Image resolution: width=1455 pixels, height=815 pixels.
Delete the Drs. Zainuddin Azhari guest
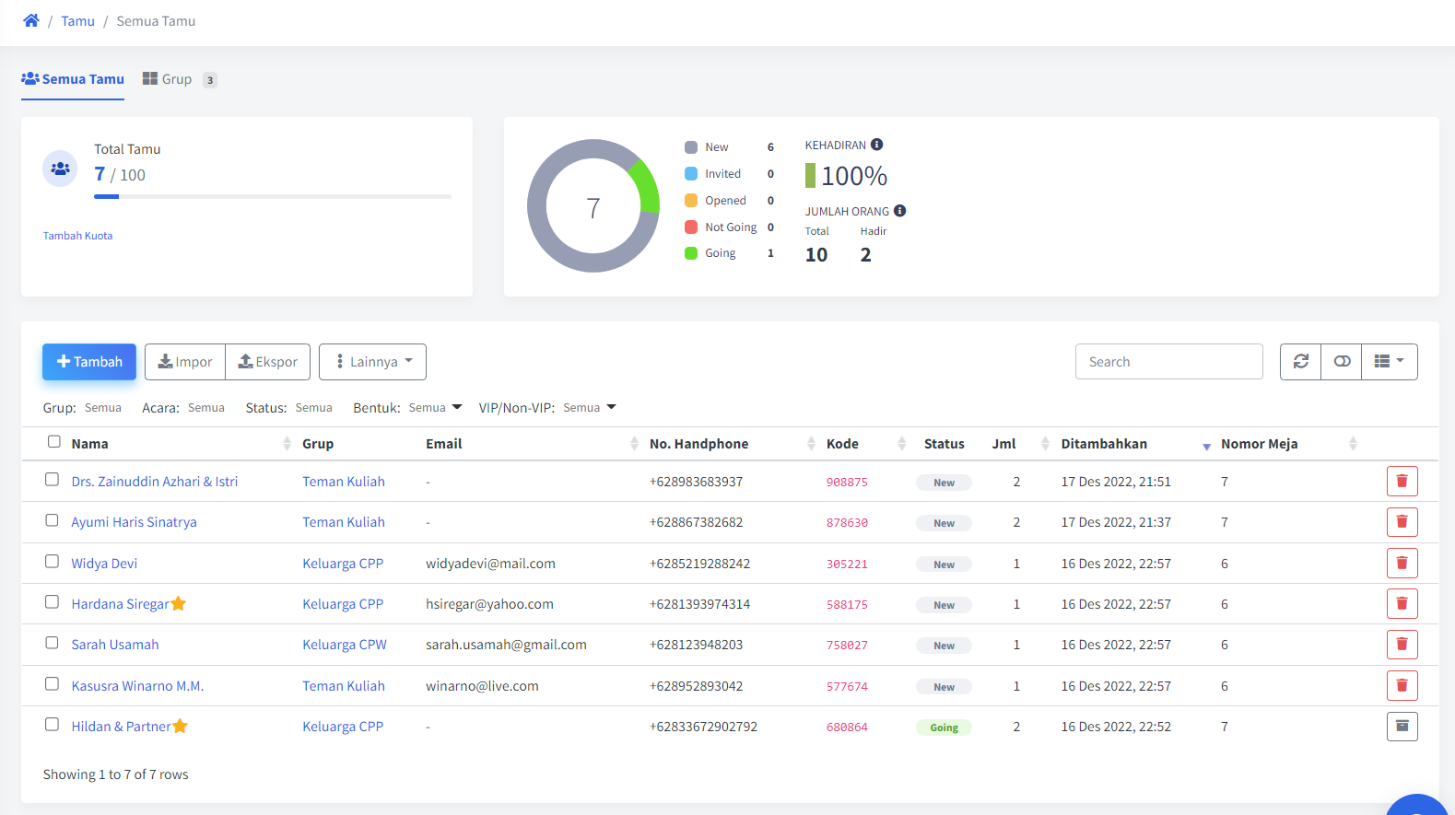pos(1402,481)
